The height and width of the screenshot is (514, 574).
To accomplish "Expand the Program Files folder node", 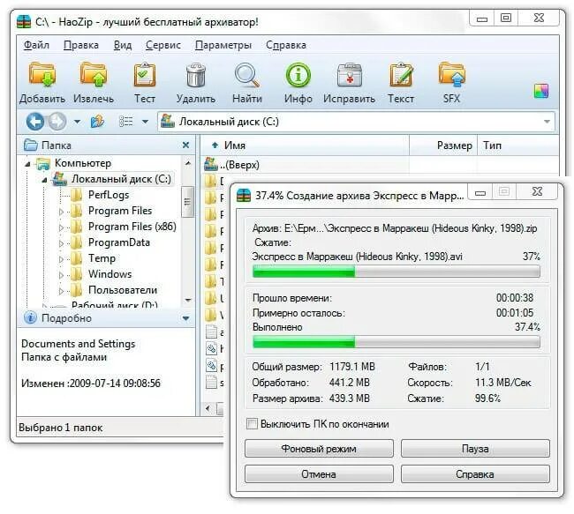I will coord(61,212).
